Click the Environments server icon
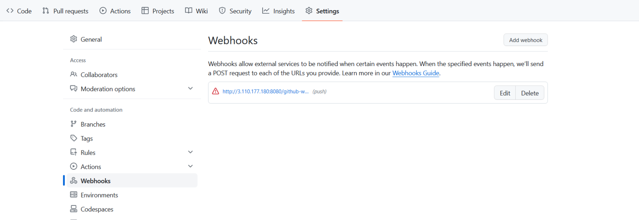The image size is (639, 220). coord(73,195)
